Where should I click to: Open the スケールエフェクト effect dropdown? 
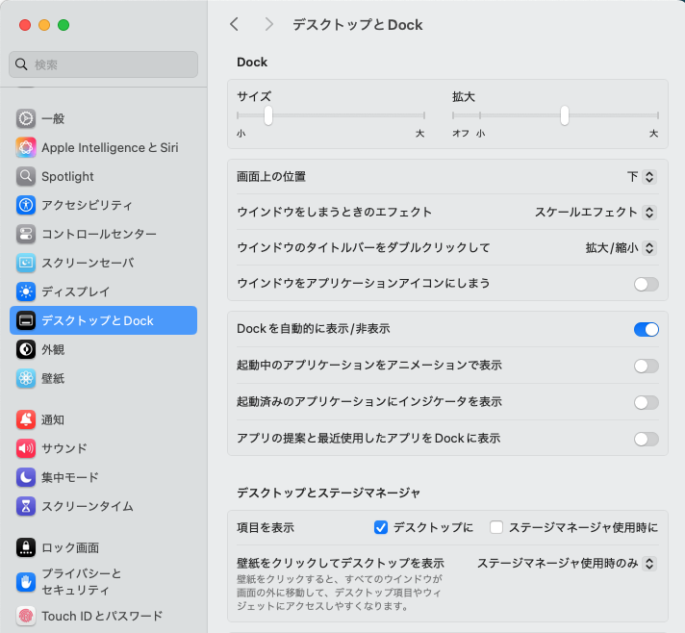pos(596,212)
